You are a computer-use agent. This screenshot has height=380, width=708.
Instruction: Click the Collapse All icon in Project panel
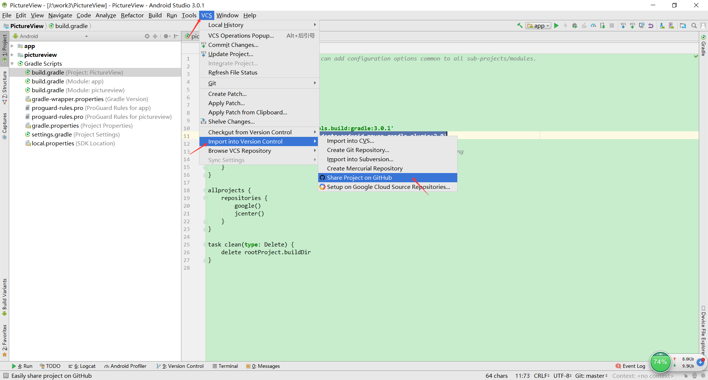point(155,36)
